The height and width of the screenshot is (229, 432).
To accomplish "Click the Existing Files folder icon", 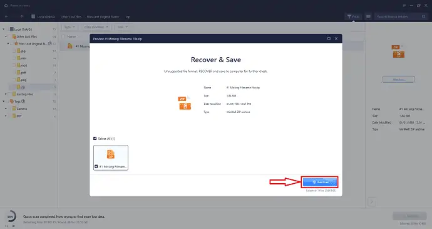I will pos(14,94).
